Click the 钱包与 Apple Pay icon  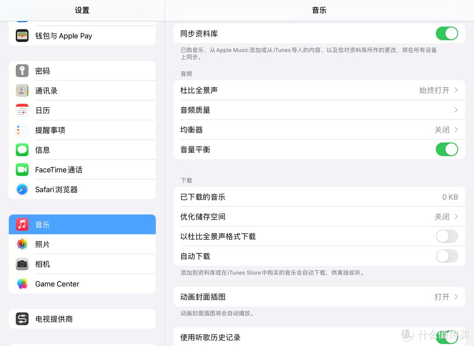tap(22, 36)
